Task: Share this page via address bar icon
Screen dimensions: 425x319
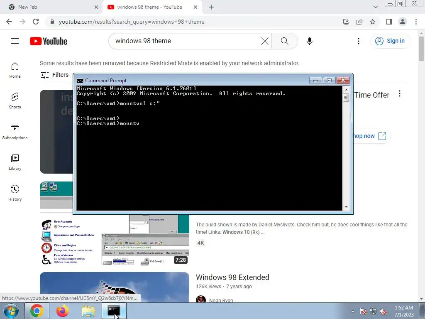Action: (359, 22)
